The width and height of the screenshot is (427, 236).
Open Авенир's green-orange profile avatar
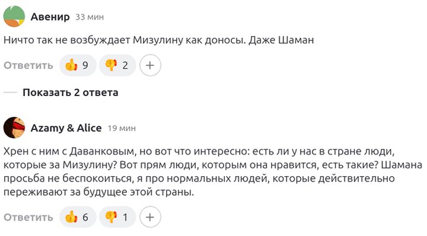[x=14, y=17]
